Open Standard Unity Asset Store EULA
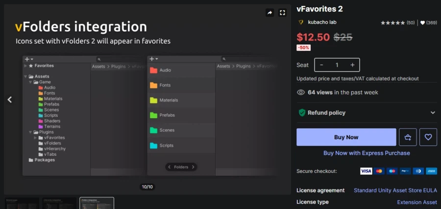This screenshot has height=209, width=441. tap(395, 190)
